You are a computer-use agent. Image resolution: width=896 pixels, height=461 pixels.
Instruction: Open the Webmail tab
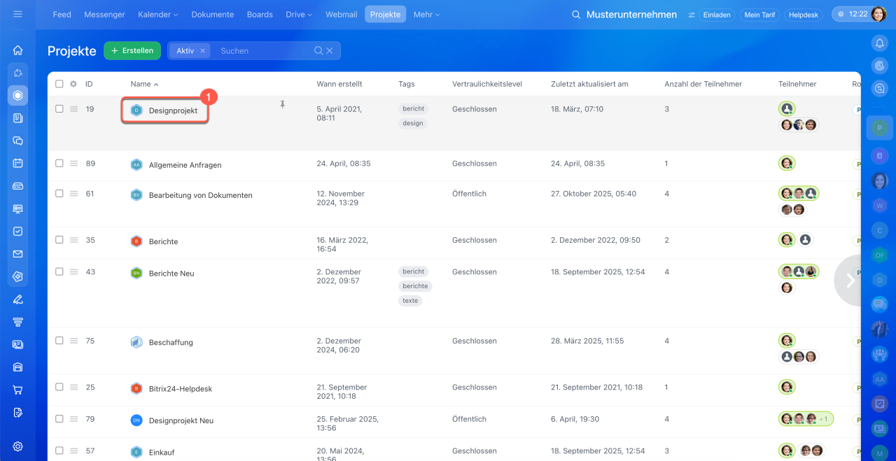tap(342, 14)
